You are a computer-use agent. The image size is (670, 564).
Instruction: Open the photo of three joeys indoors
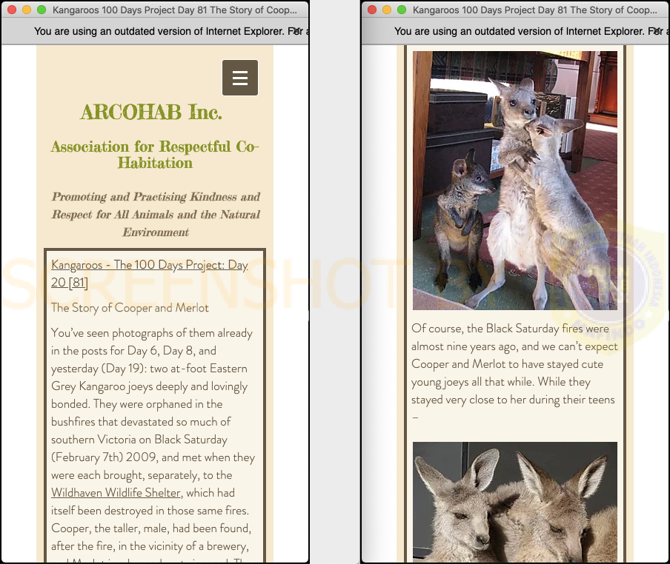515,181
